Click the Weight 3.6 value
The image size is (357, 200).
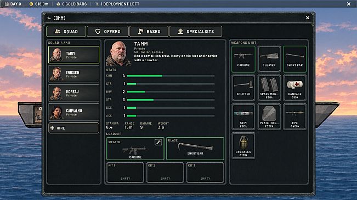click(x=161, y=127)
